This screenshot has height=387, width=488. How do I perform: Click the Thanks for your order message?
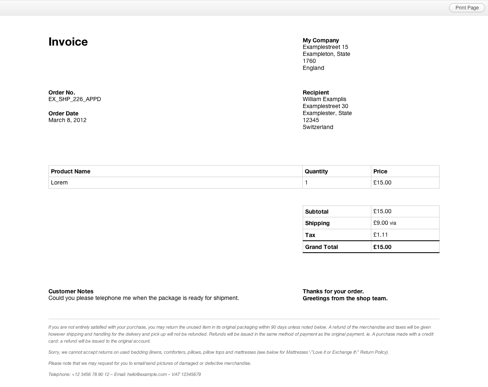[x=333, y=291]
